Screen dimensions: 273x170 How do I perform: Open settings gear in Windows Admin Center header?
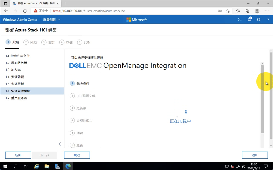259,20
